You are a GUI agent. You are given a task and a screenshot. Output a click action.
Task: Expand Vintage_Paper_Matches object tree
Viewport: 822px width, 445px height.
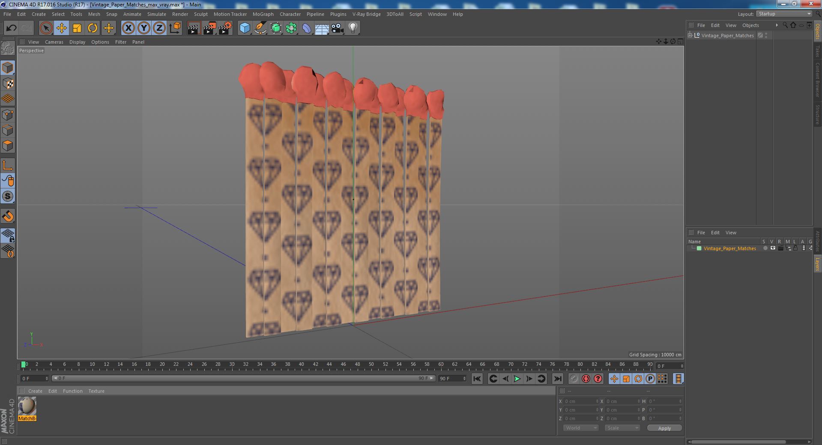[x=690, y=36]
